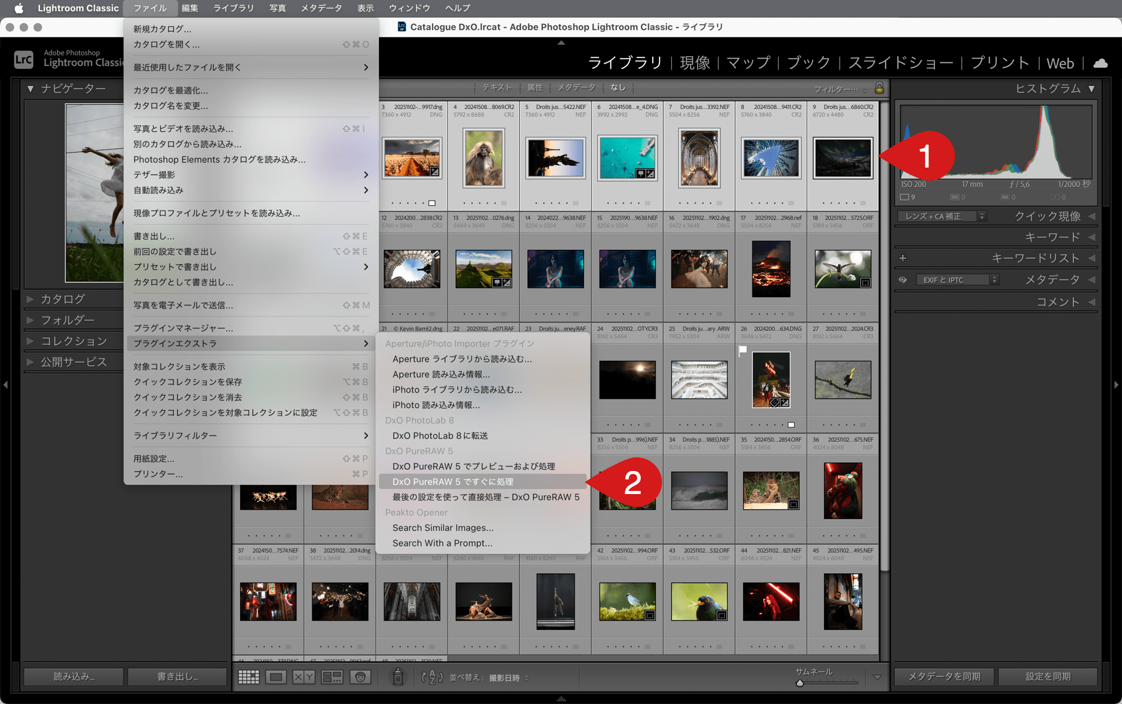Switch to the マップ module
Screen dimensions: 1122x704
tap(749, 63)
